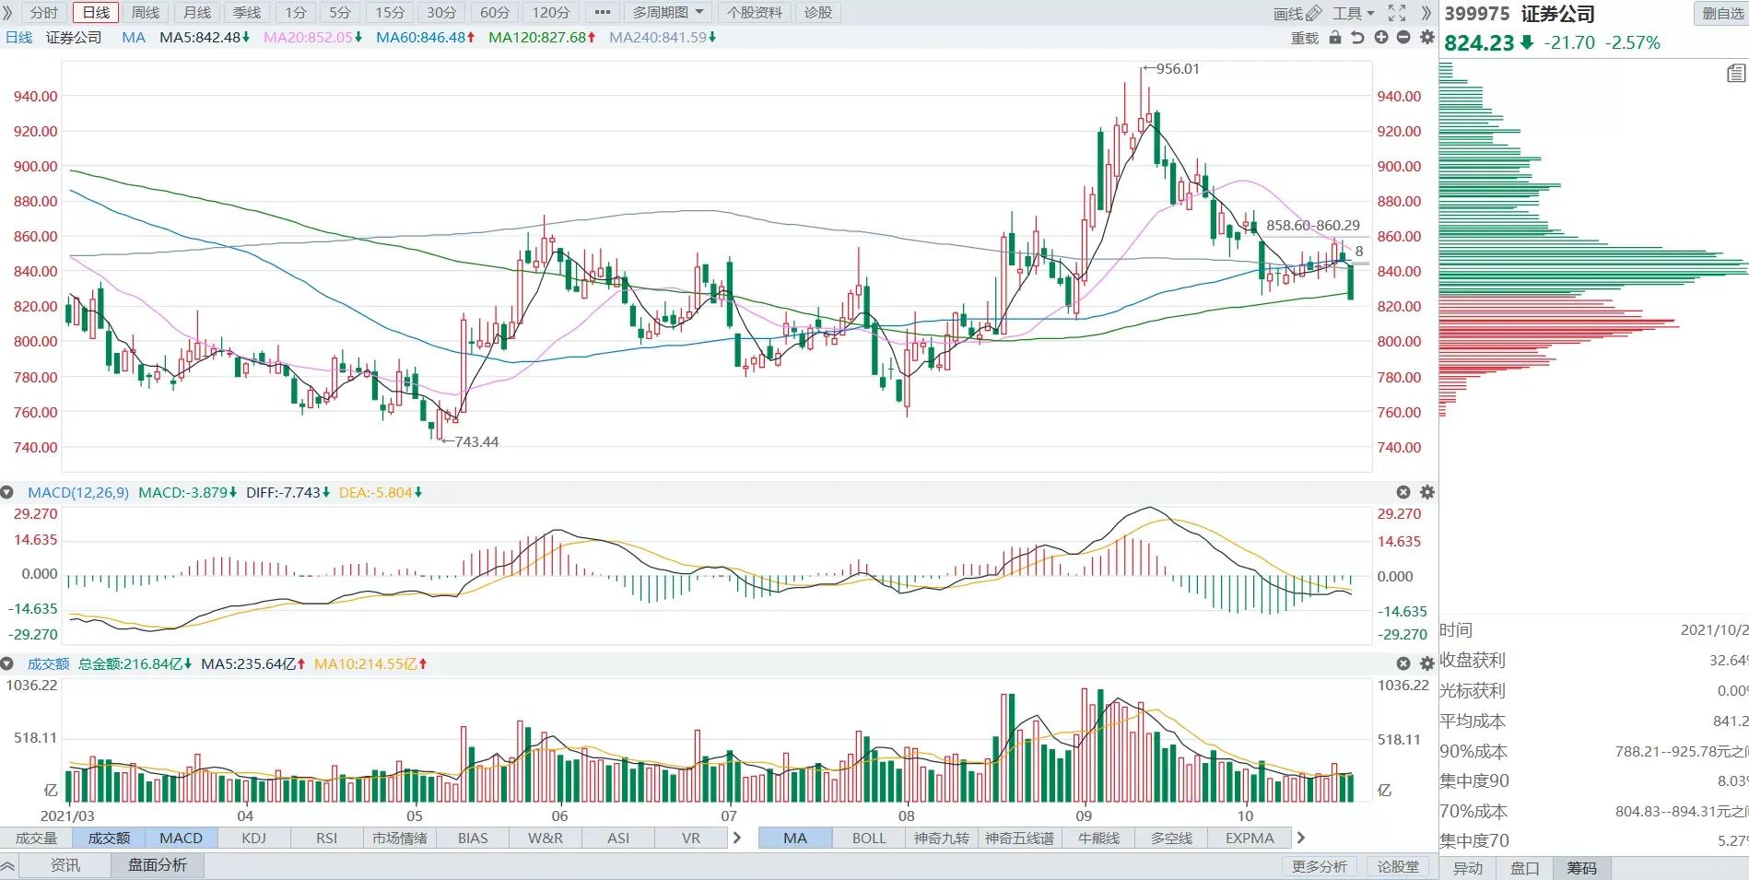The width and height of the screenshot is (1749, 880).
Task: Open the 个股资料 stock info
Action: (754, 13)
